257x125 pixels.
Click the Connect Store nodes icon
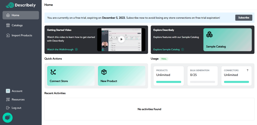(x=53, y=72)
